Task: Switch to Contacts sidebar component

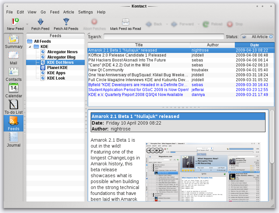Action: (14, 73)
